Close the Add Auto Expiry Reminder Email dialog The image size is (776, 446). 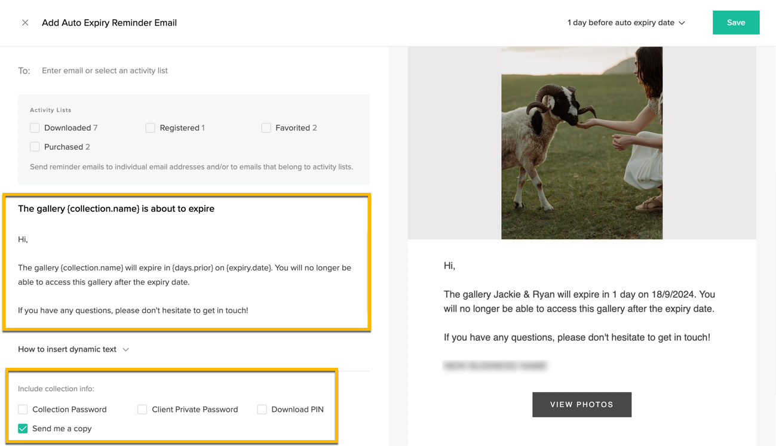(25, 22)
